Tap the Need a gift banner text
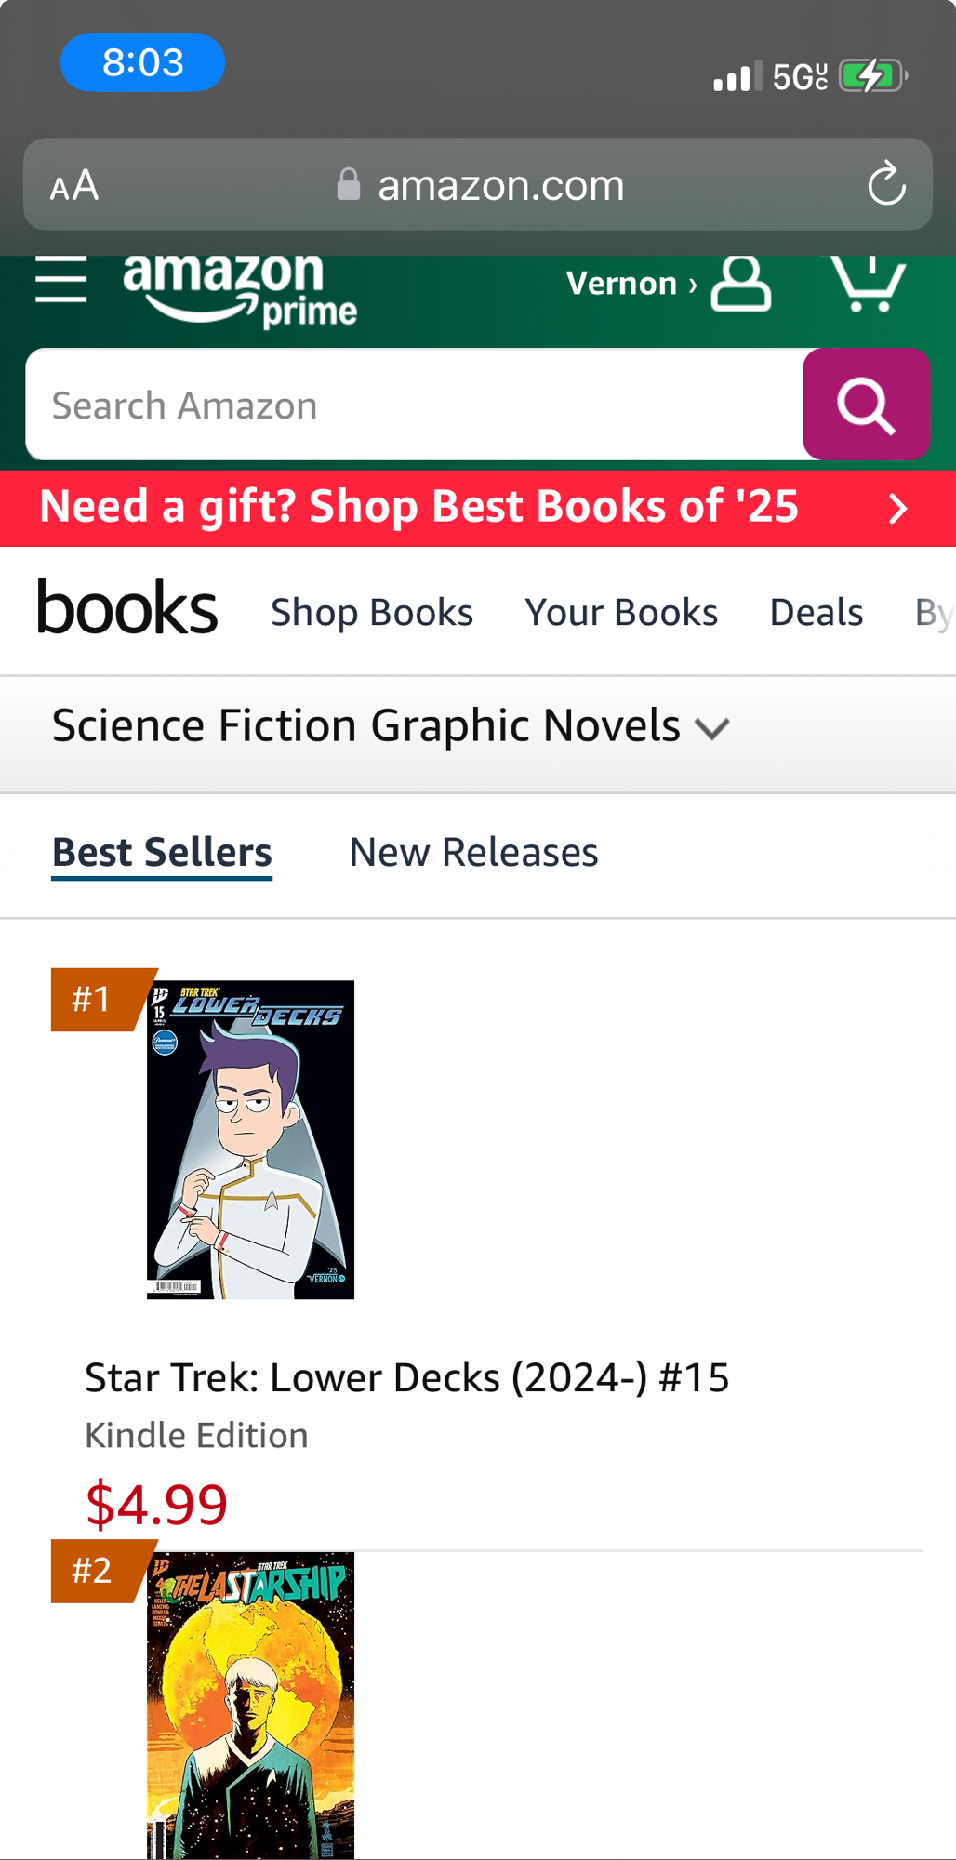 418,507
